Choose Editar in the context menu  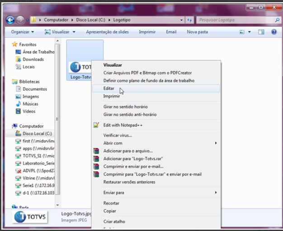pyautogui.click(x=156, y=88)
